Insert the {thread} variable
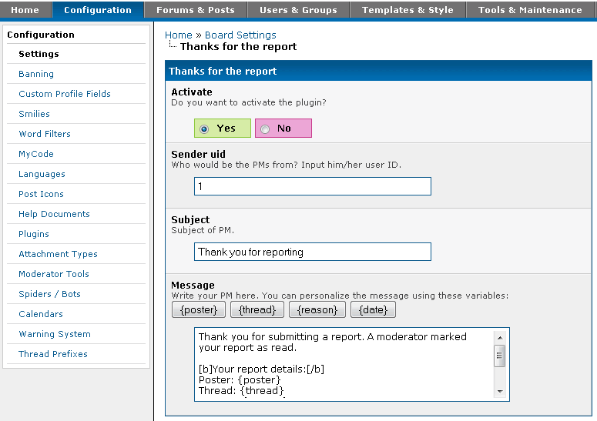The width and height of the screenshot is (597, 421). (x=257, y=309)
